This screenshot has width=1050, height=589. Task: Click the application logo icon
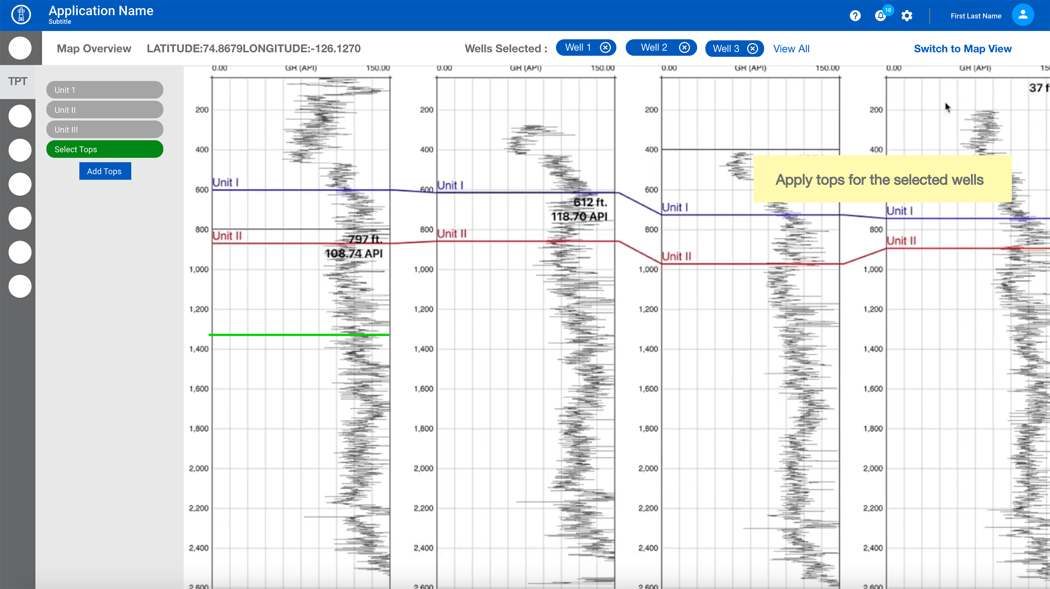tap(21, 15)
